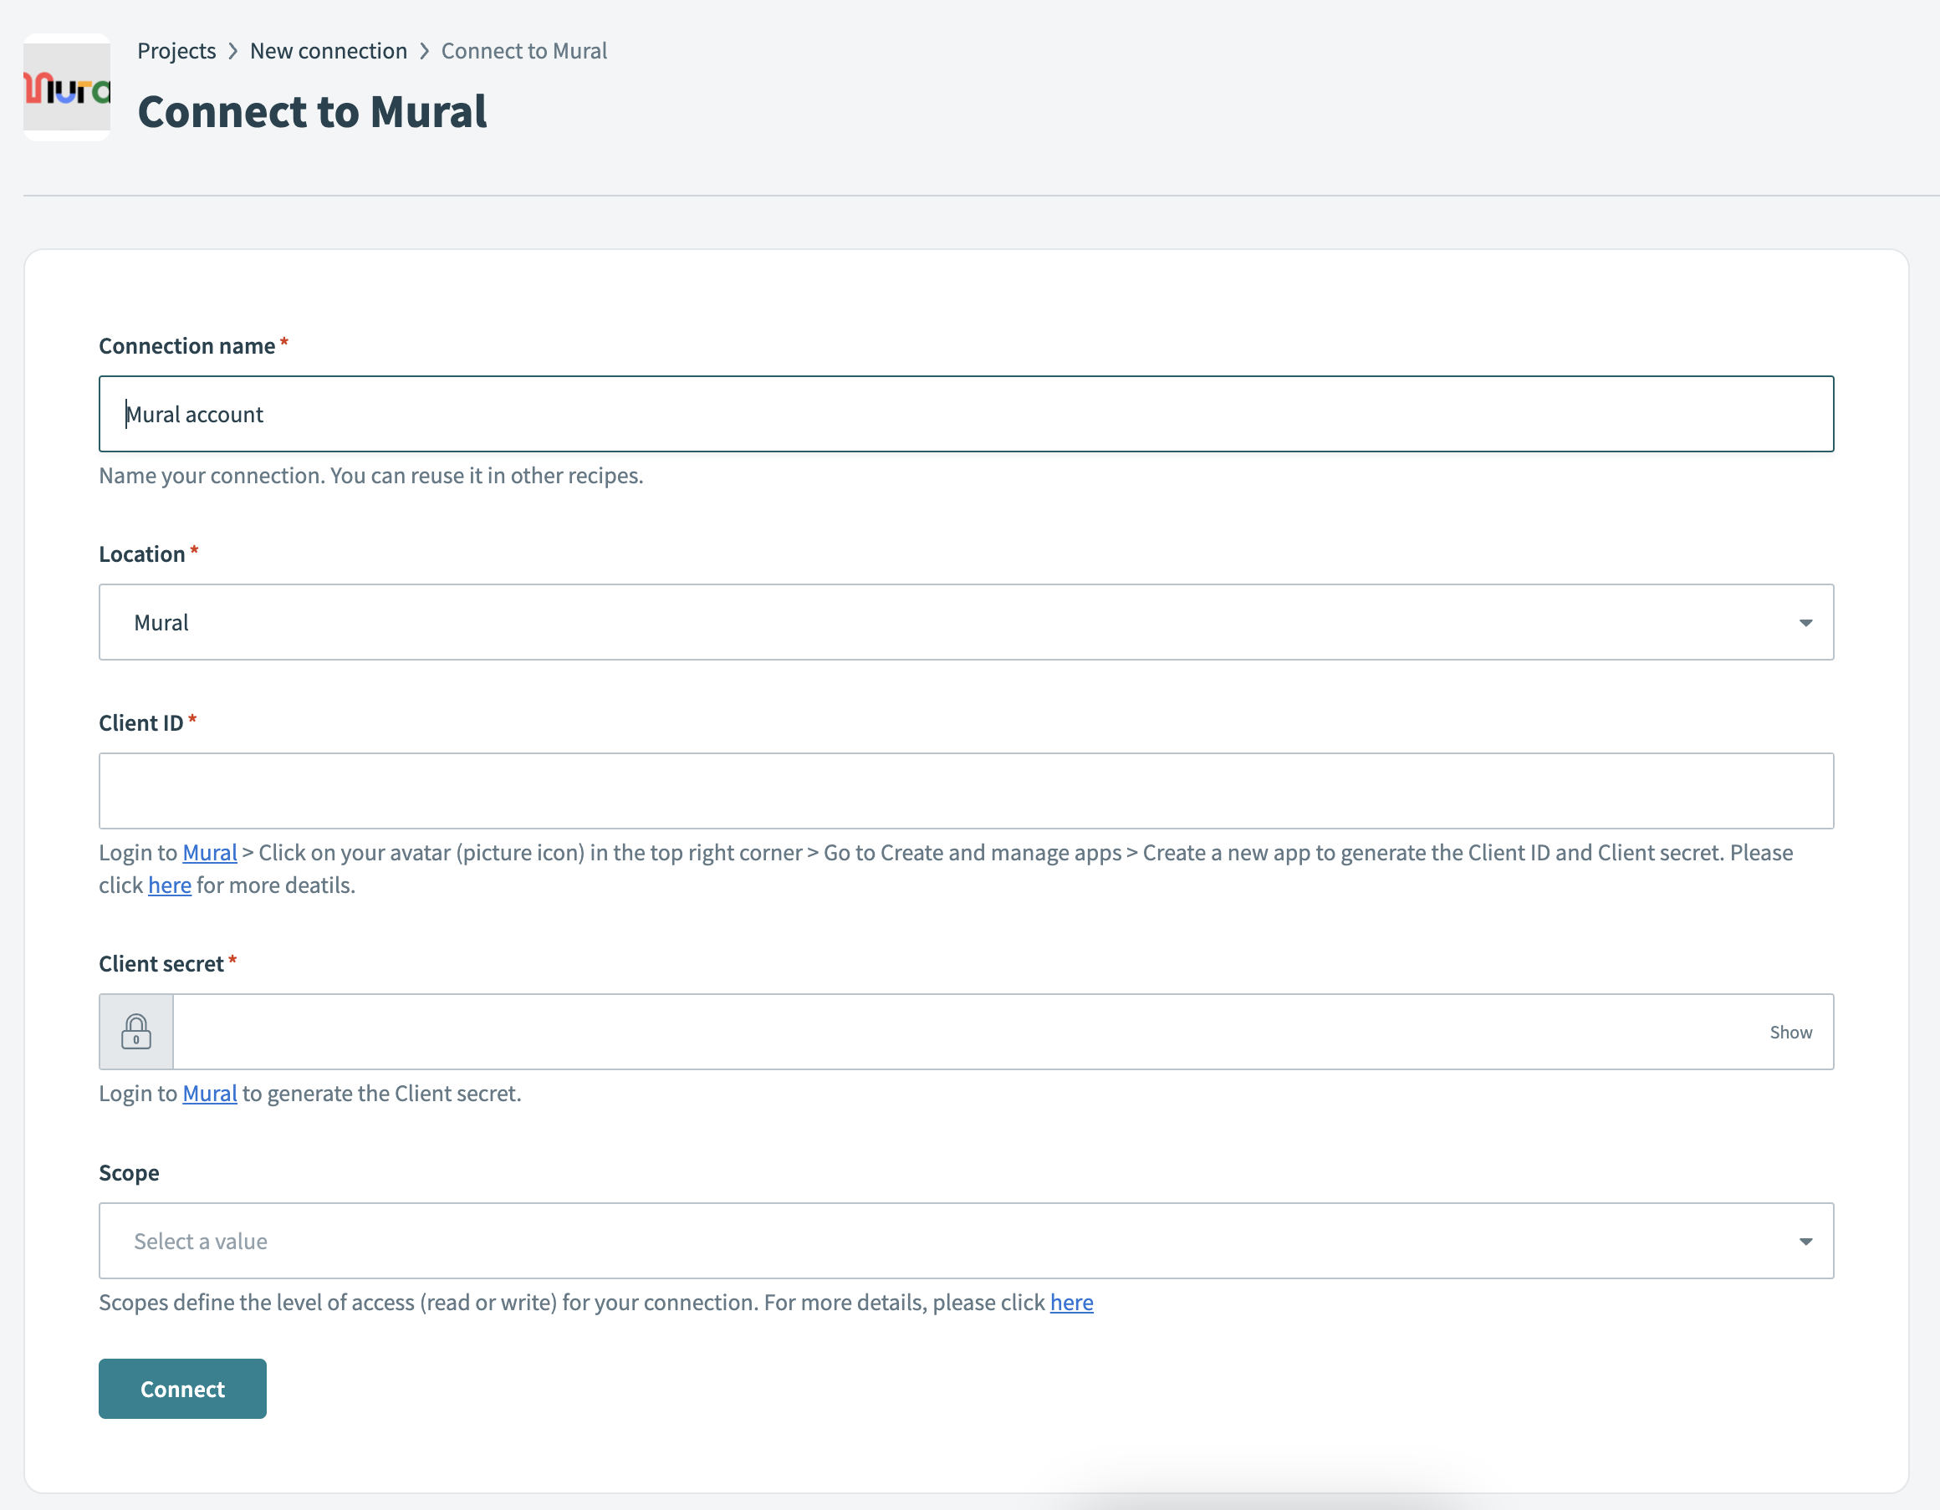Click the Mural logo icon

coord(67,88)
